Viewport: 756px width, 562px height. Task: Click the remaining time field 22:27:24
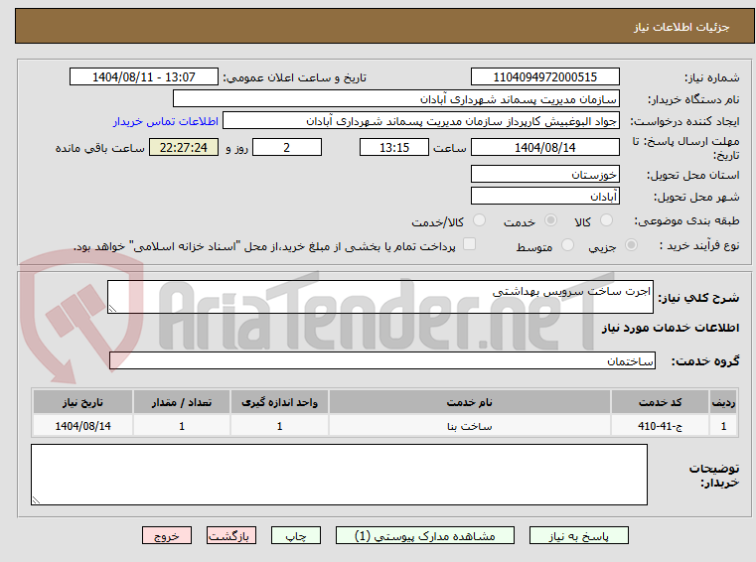pos(183,147)
